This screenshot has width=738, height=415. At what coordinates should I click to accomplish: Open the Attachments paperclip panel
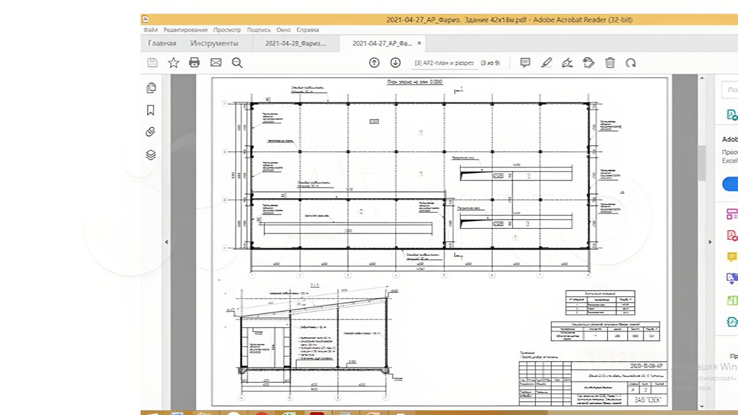pos(150,132)
